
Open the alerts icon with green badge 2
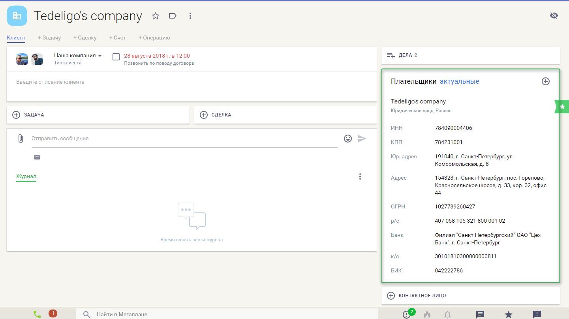[408, 314]
